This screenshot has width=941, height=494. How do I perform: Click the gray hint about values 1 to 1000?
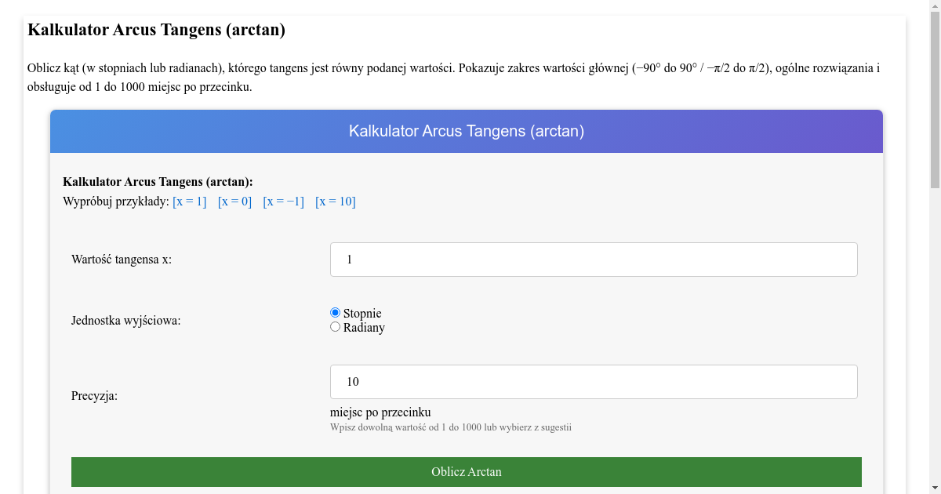click(451, 427)
